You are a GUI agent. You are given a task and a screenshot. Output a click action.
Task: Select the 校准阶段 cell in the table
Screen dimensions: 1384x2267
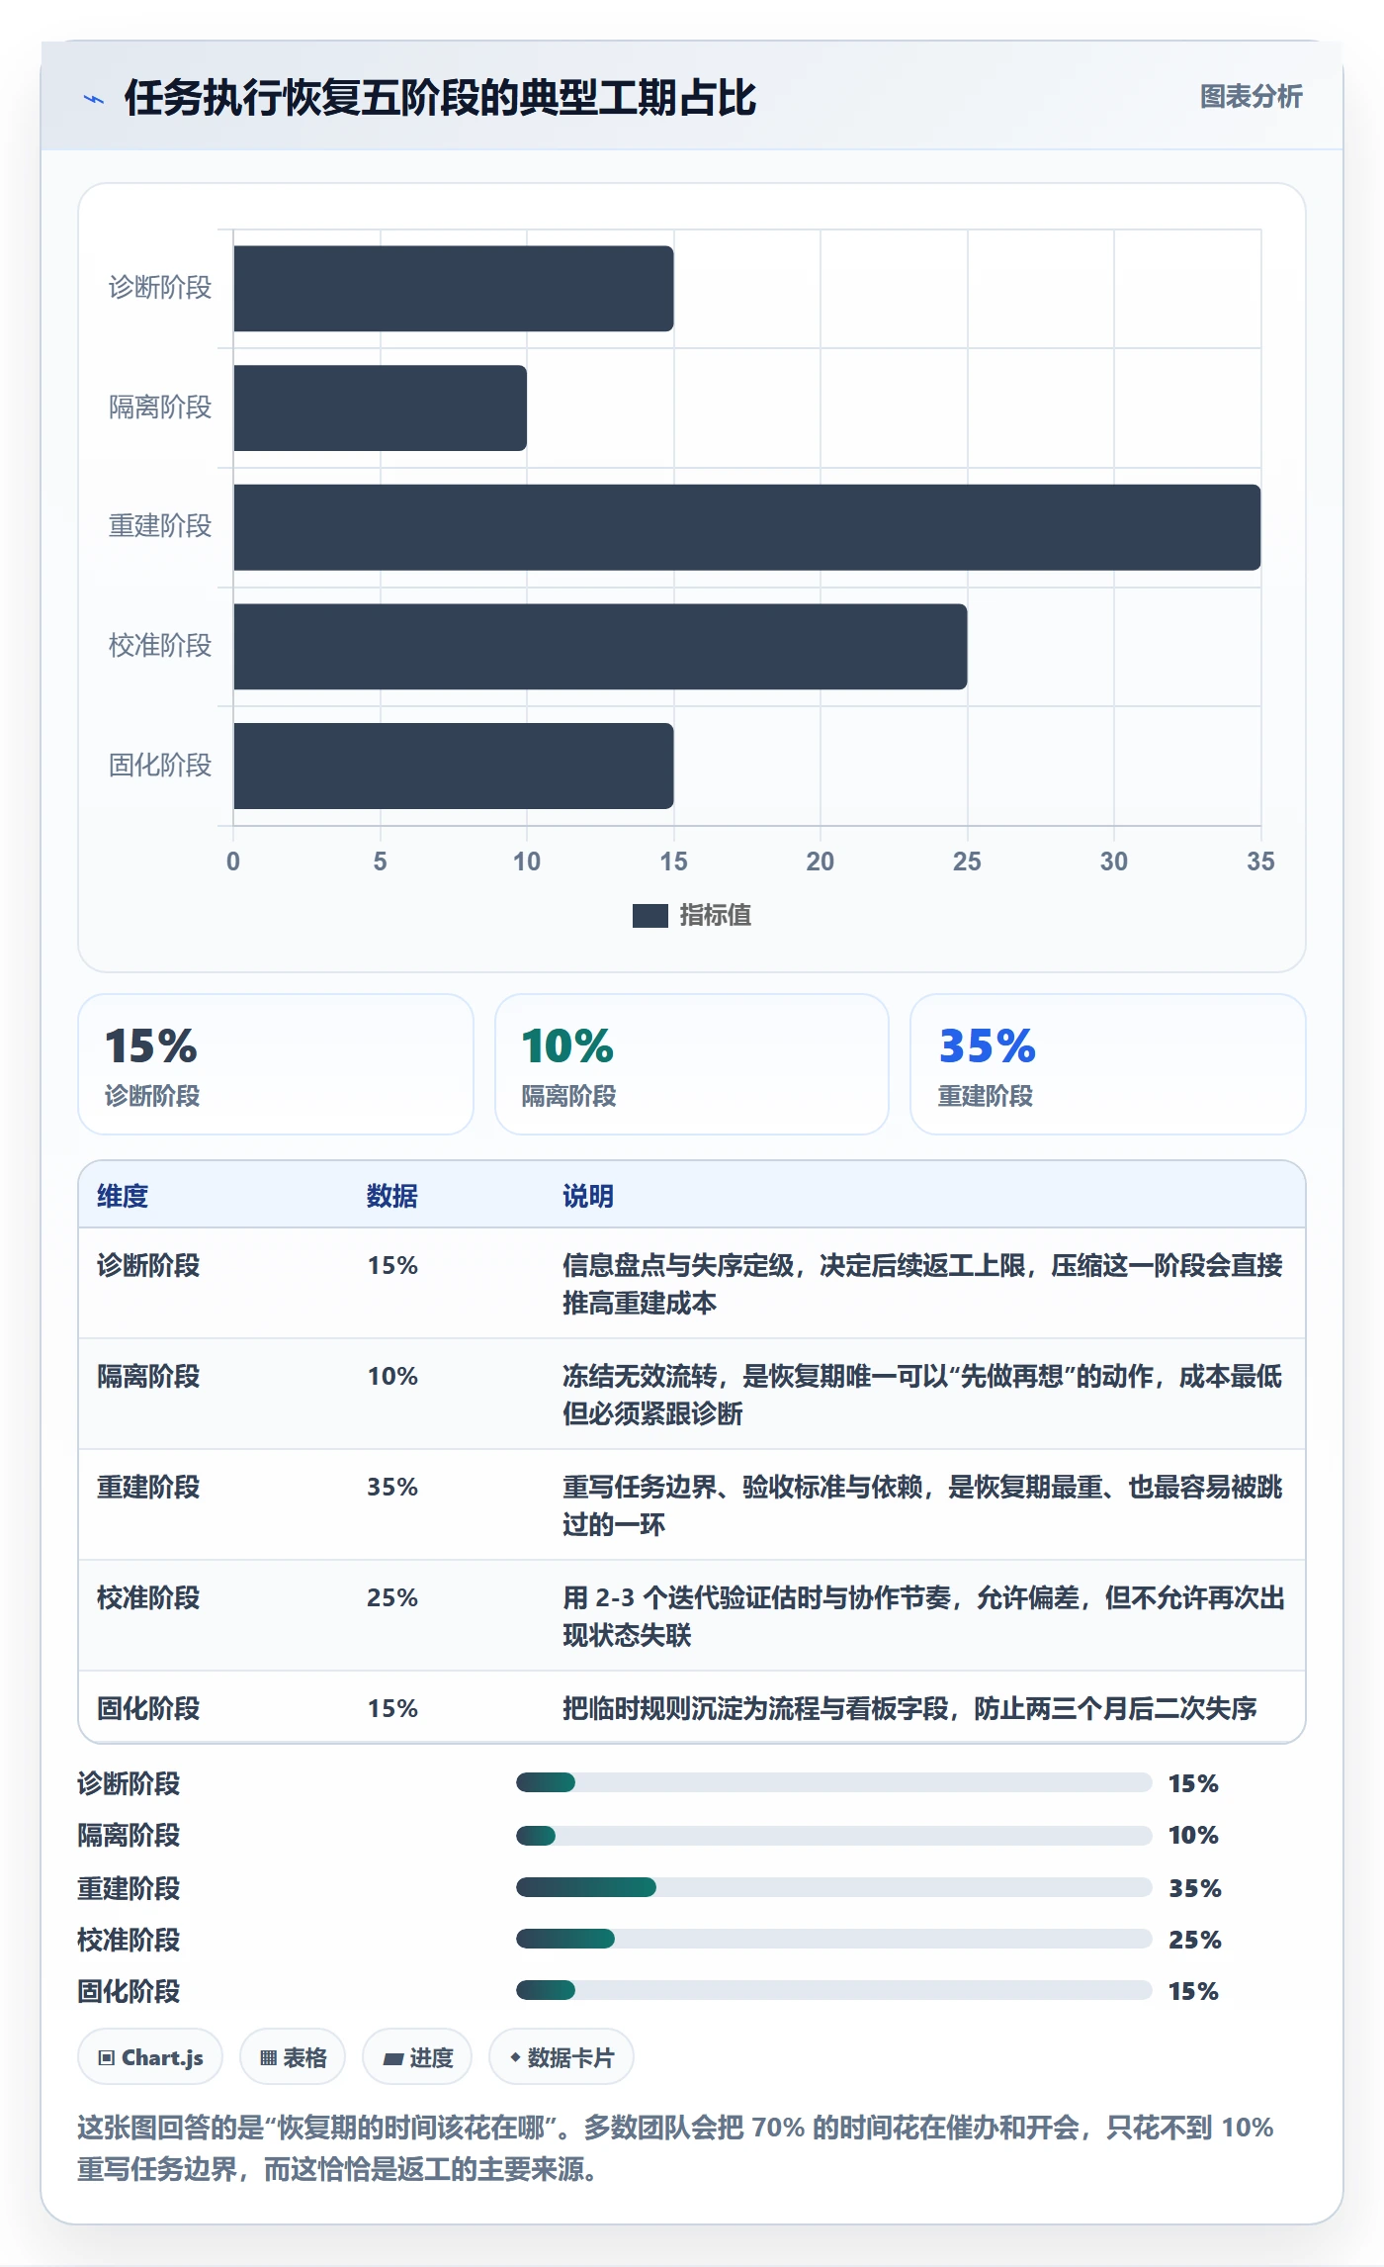pos(148,1597)
